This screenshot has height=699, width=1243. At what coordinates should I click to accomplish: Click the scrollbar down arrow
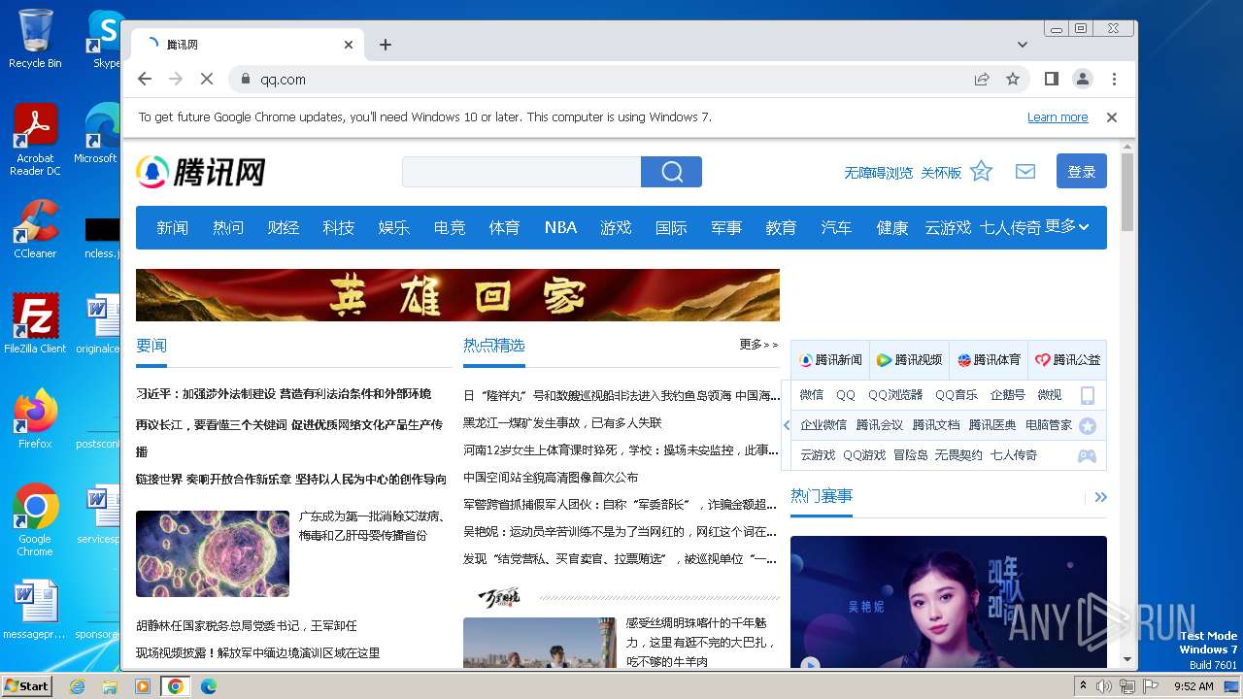click(1127, 659)
